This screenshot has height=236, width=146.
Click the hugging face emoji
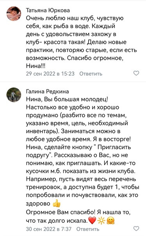click(110, 221)
